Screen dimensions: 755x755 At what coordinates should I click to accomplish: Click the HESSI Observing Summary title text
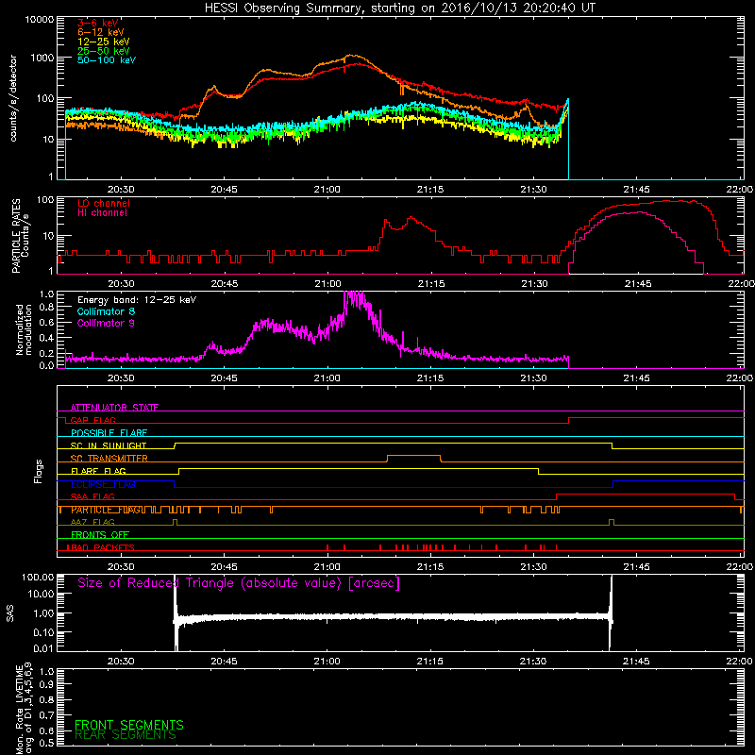pos(400,8)
